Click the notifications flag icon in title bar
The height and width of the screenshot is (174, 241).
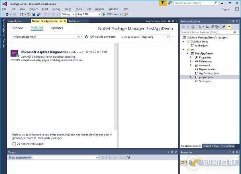pyautogui.click(x=163, y=3)
